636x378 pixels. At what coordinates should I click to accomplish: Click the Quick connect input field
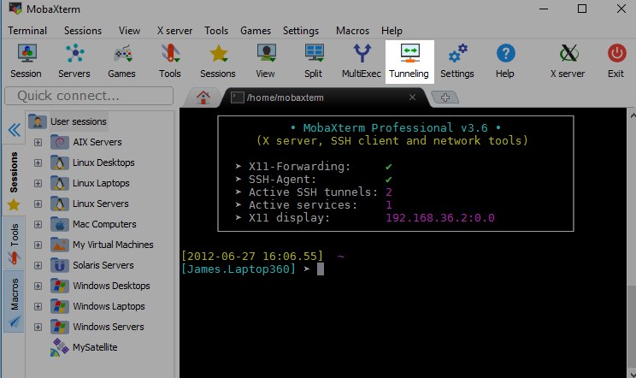(90, 96)
